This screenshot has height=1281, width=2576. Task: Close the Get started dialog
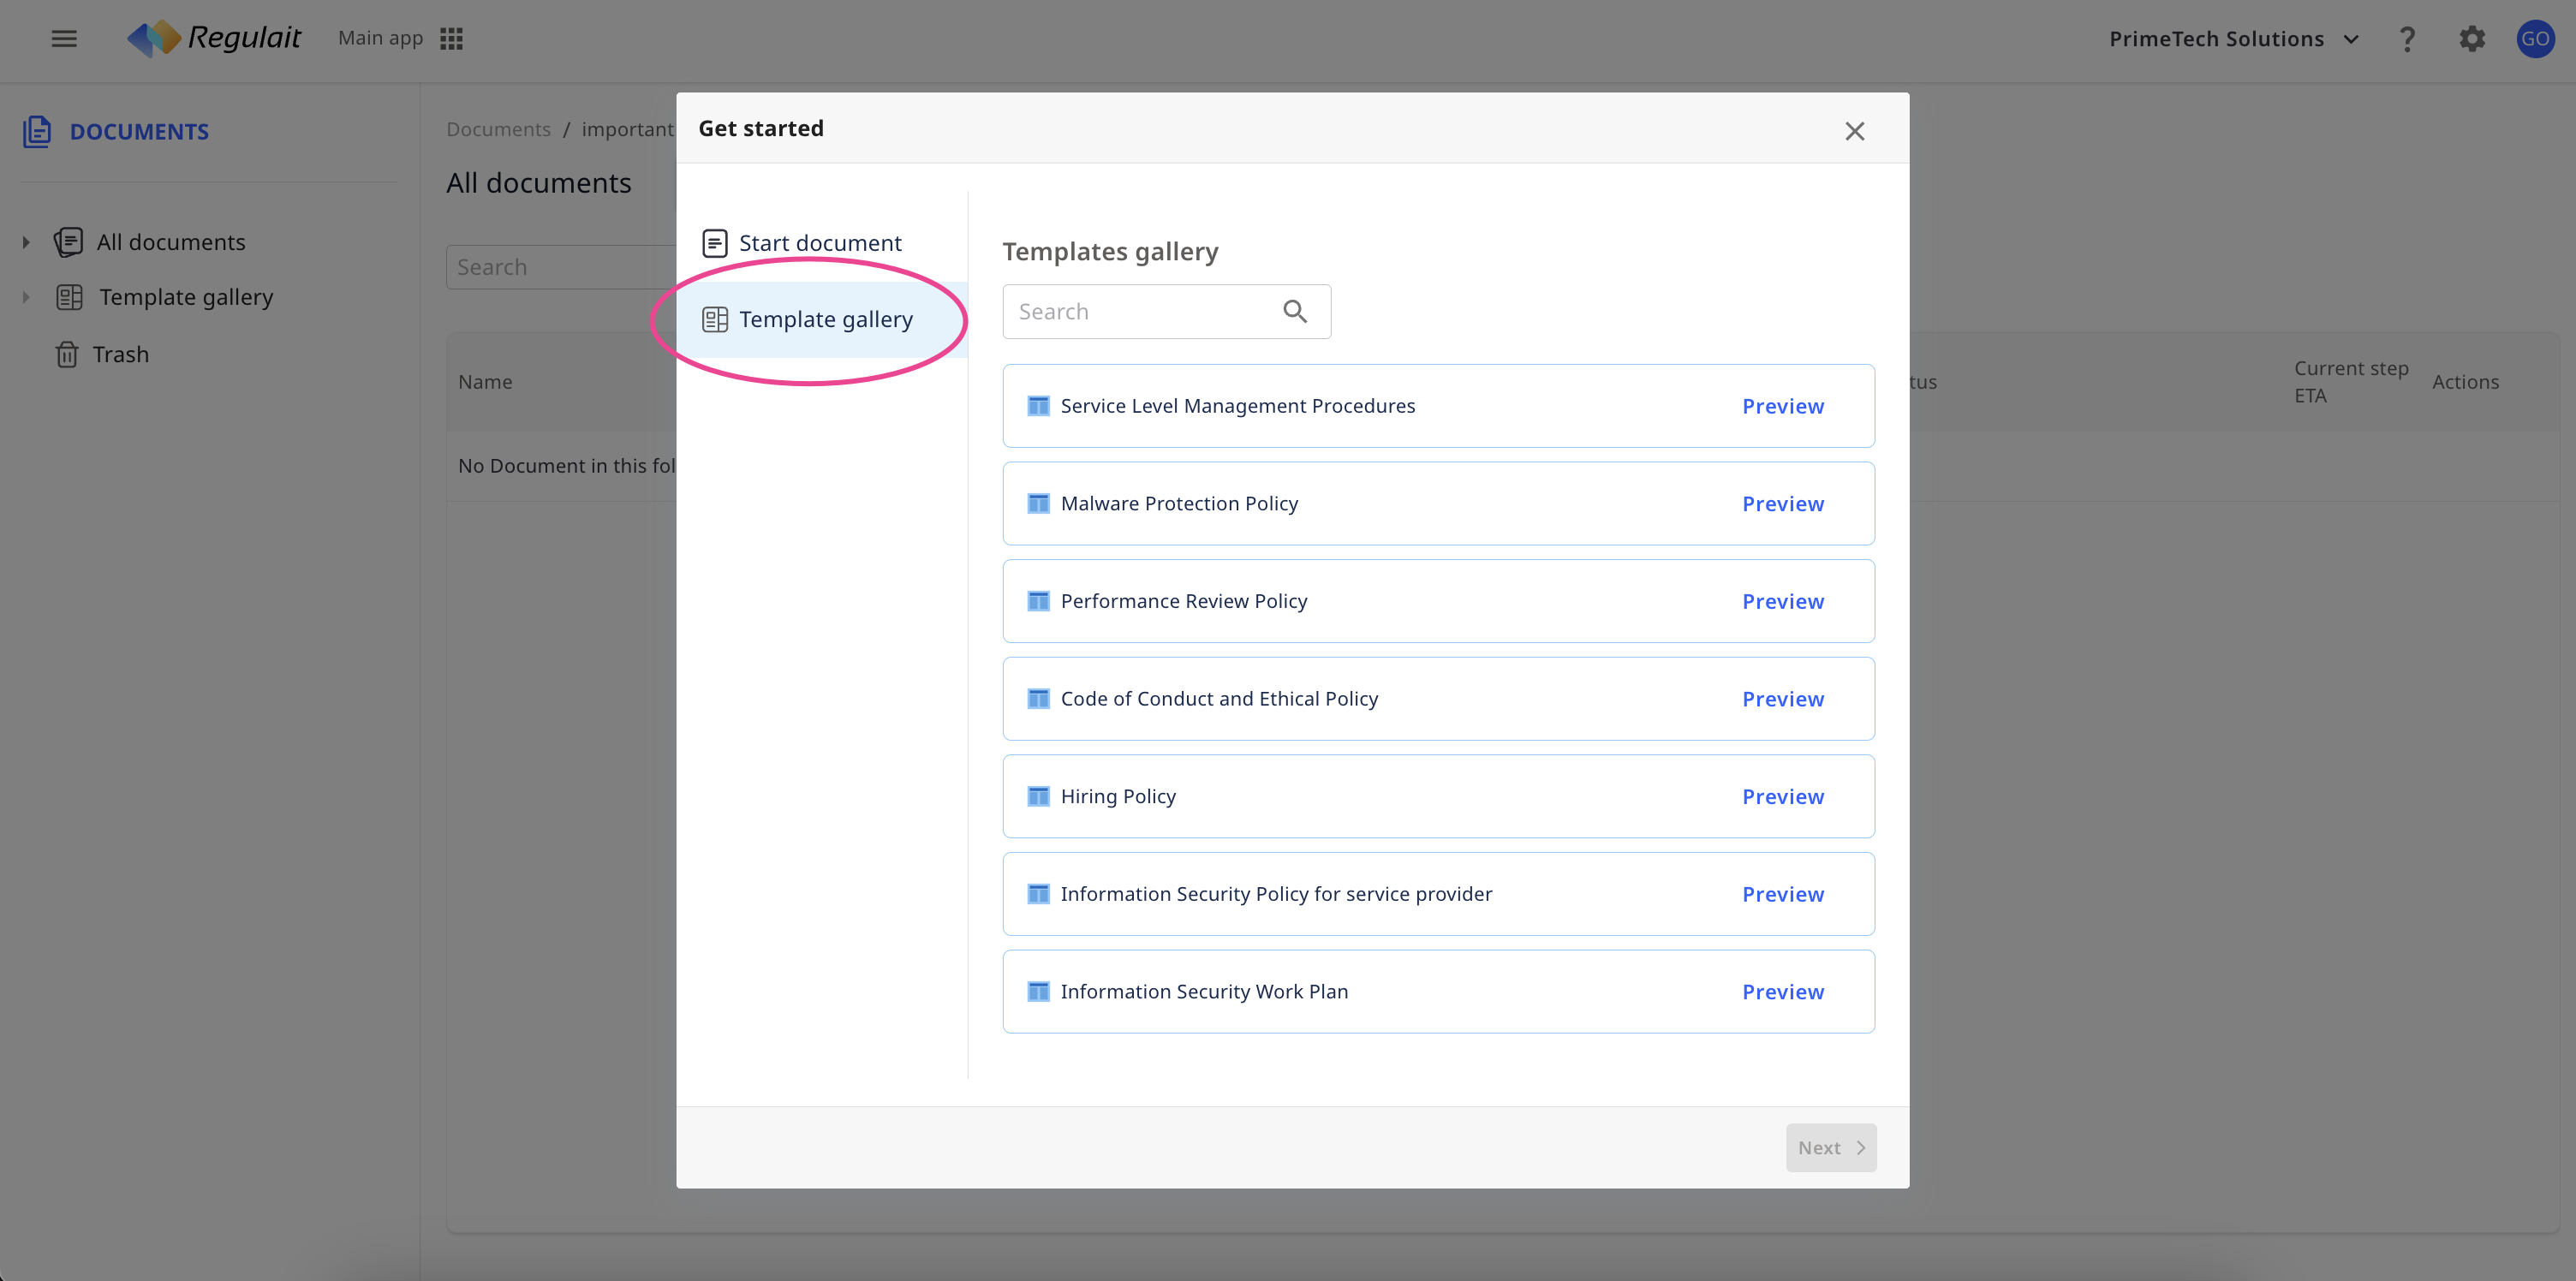click(x=1854, y=131)
